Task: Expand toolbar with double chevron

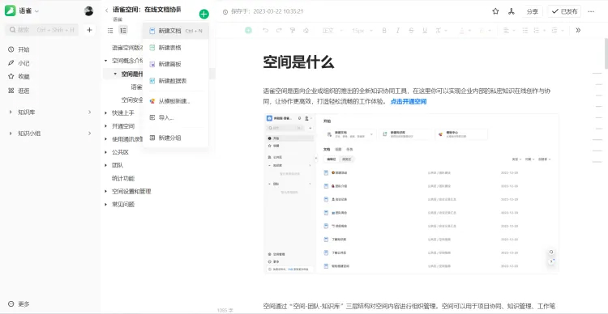Action: click(578, 30)
